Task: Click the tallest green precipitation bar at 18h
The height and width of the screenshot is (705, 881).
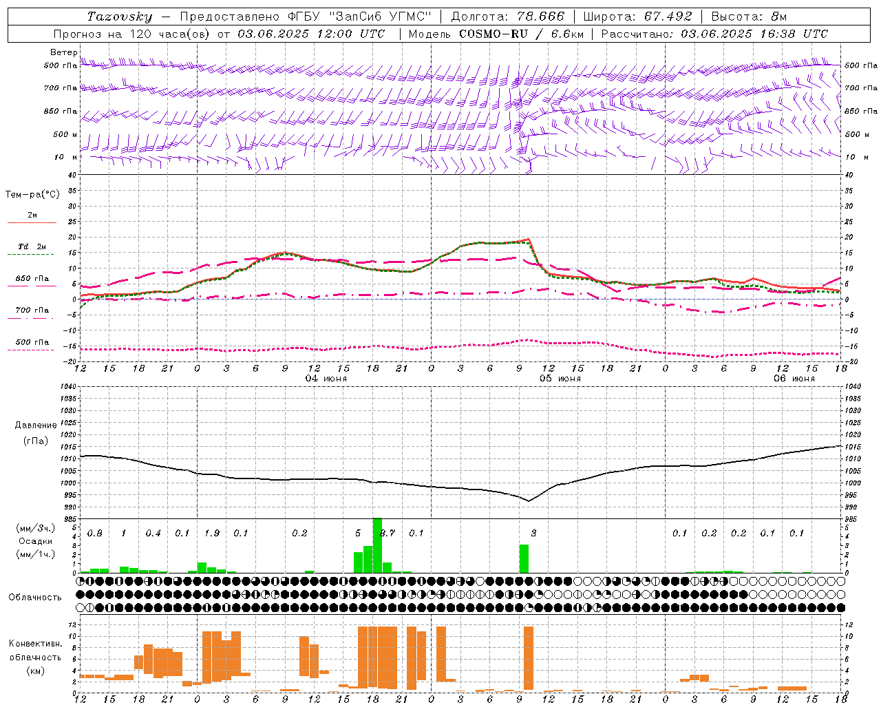Action: tap(377, 545)
